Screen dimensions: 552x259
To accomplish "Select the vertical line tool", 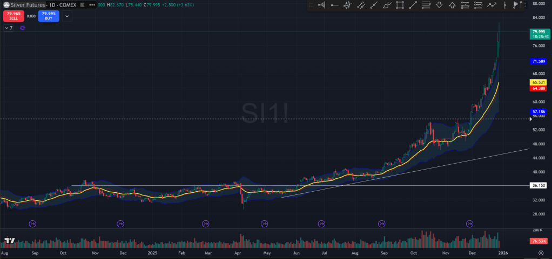I will point(504,5).
